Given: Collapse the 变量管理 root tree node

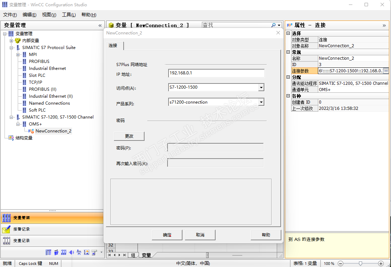Looking at the screenshot, I should 5,34.
